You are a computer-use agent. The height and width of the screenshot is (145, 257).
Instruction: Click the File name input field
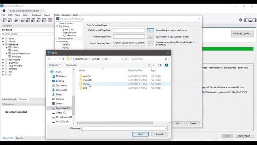(x=124, y=128)
